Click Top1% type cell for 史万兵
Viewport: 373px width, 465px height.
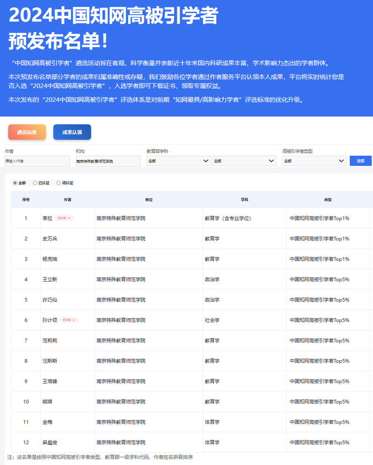click(x=319, y=239)
